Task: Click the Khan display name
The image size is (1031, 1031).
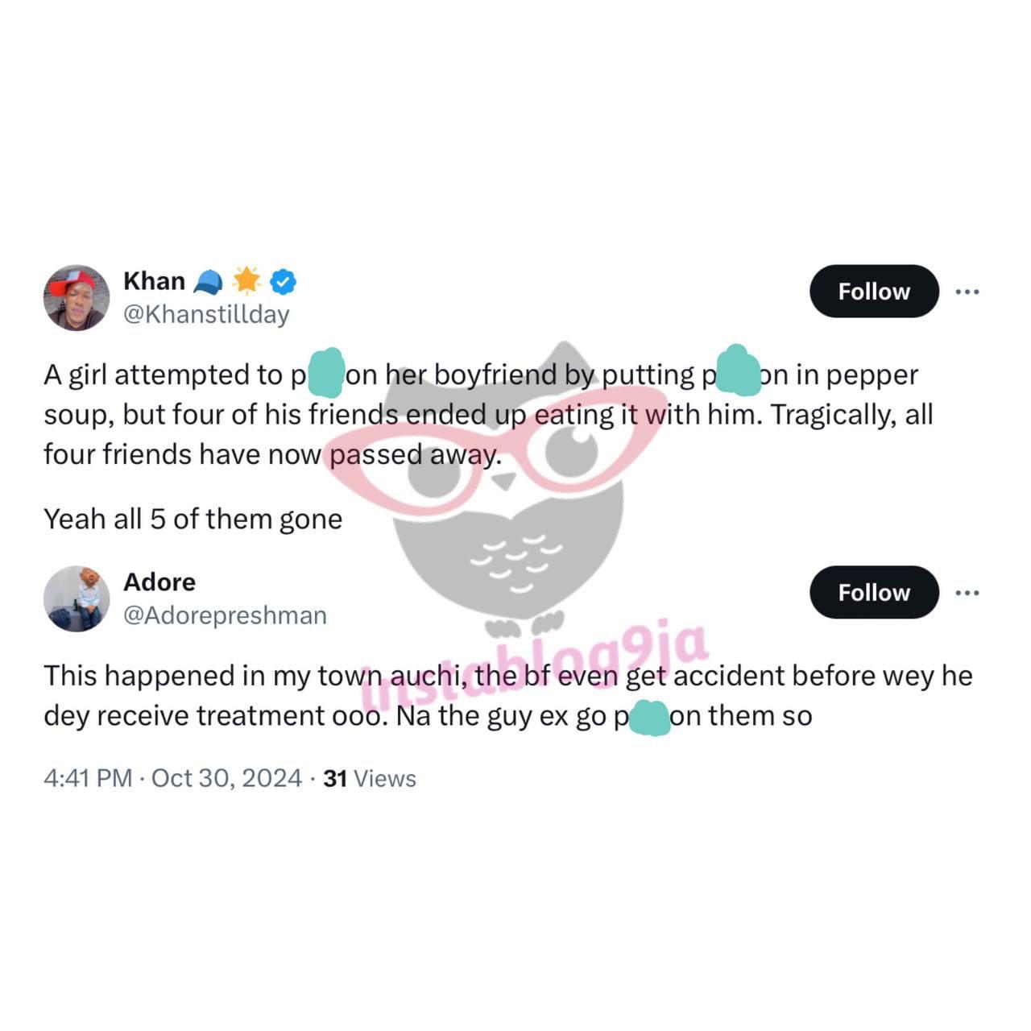Action: pos(154,281)
